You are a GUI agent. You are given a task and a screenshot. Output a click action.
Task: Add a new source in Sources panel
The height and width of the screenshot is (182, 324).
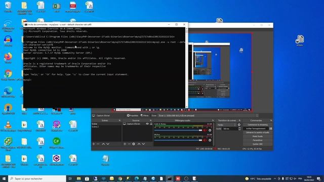pos(125,144)
